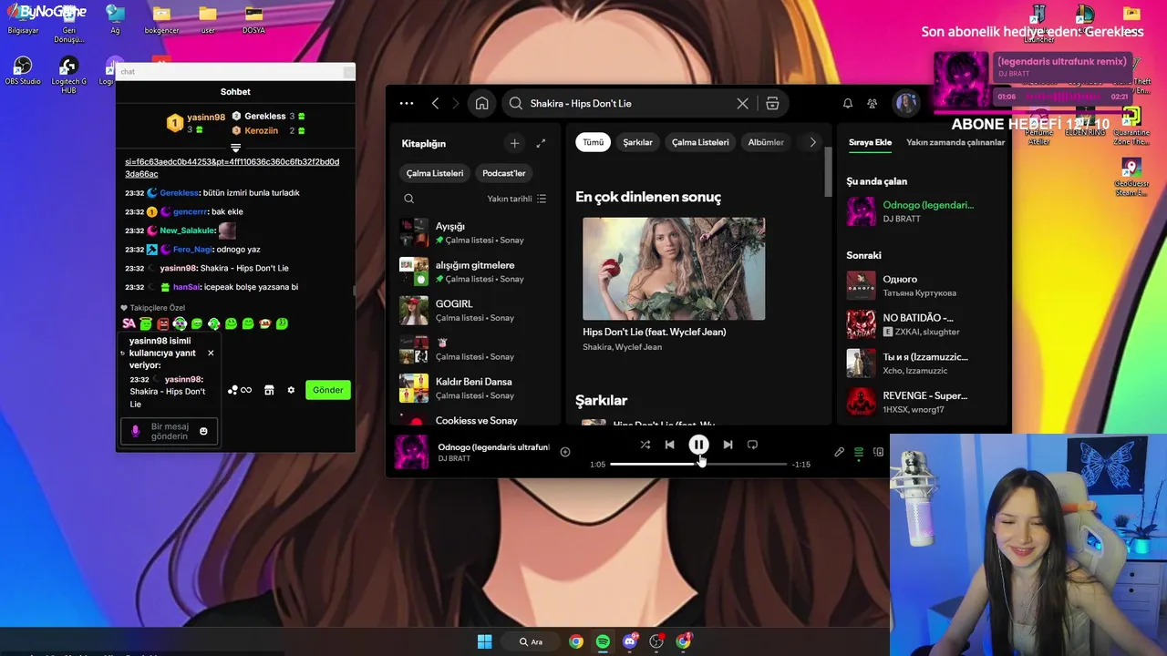
Task: Open the Yakın tarihli sort dropdown
Action: click(x=516, y=199)
